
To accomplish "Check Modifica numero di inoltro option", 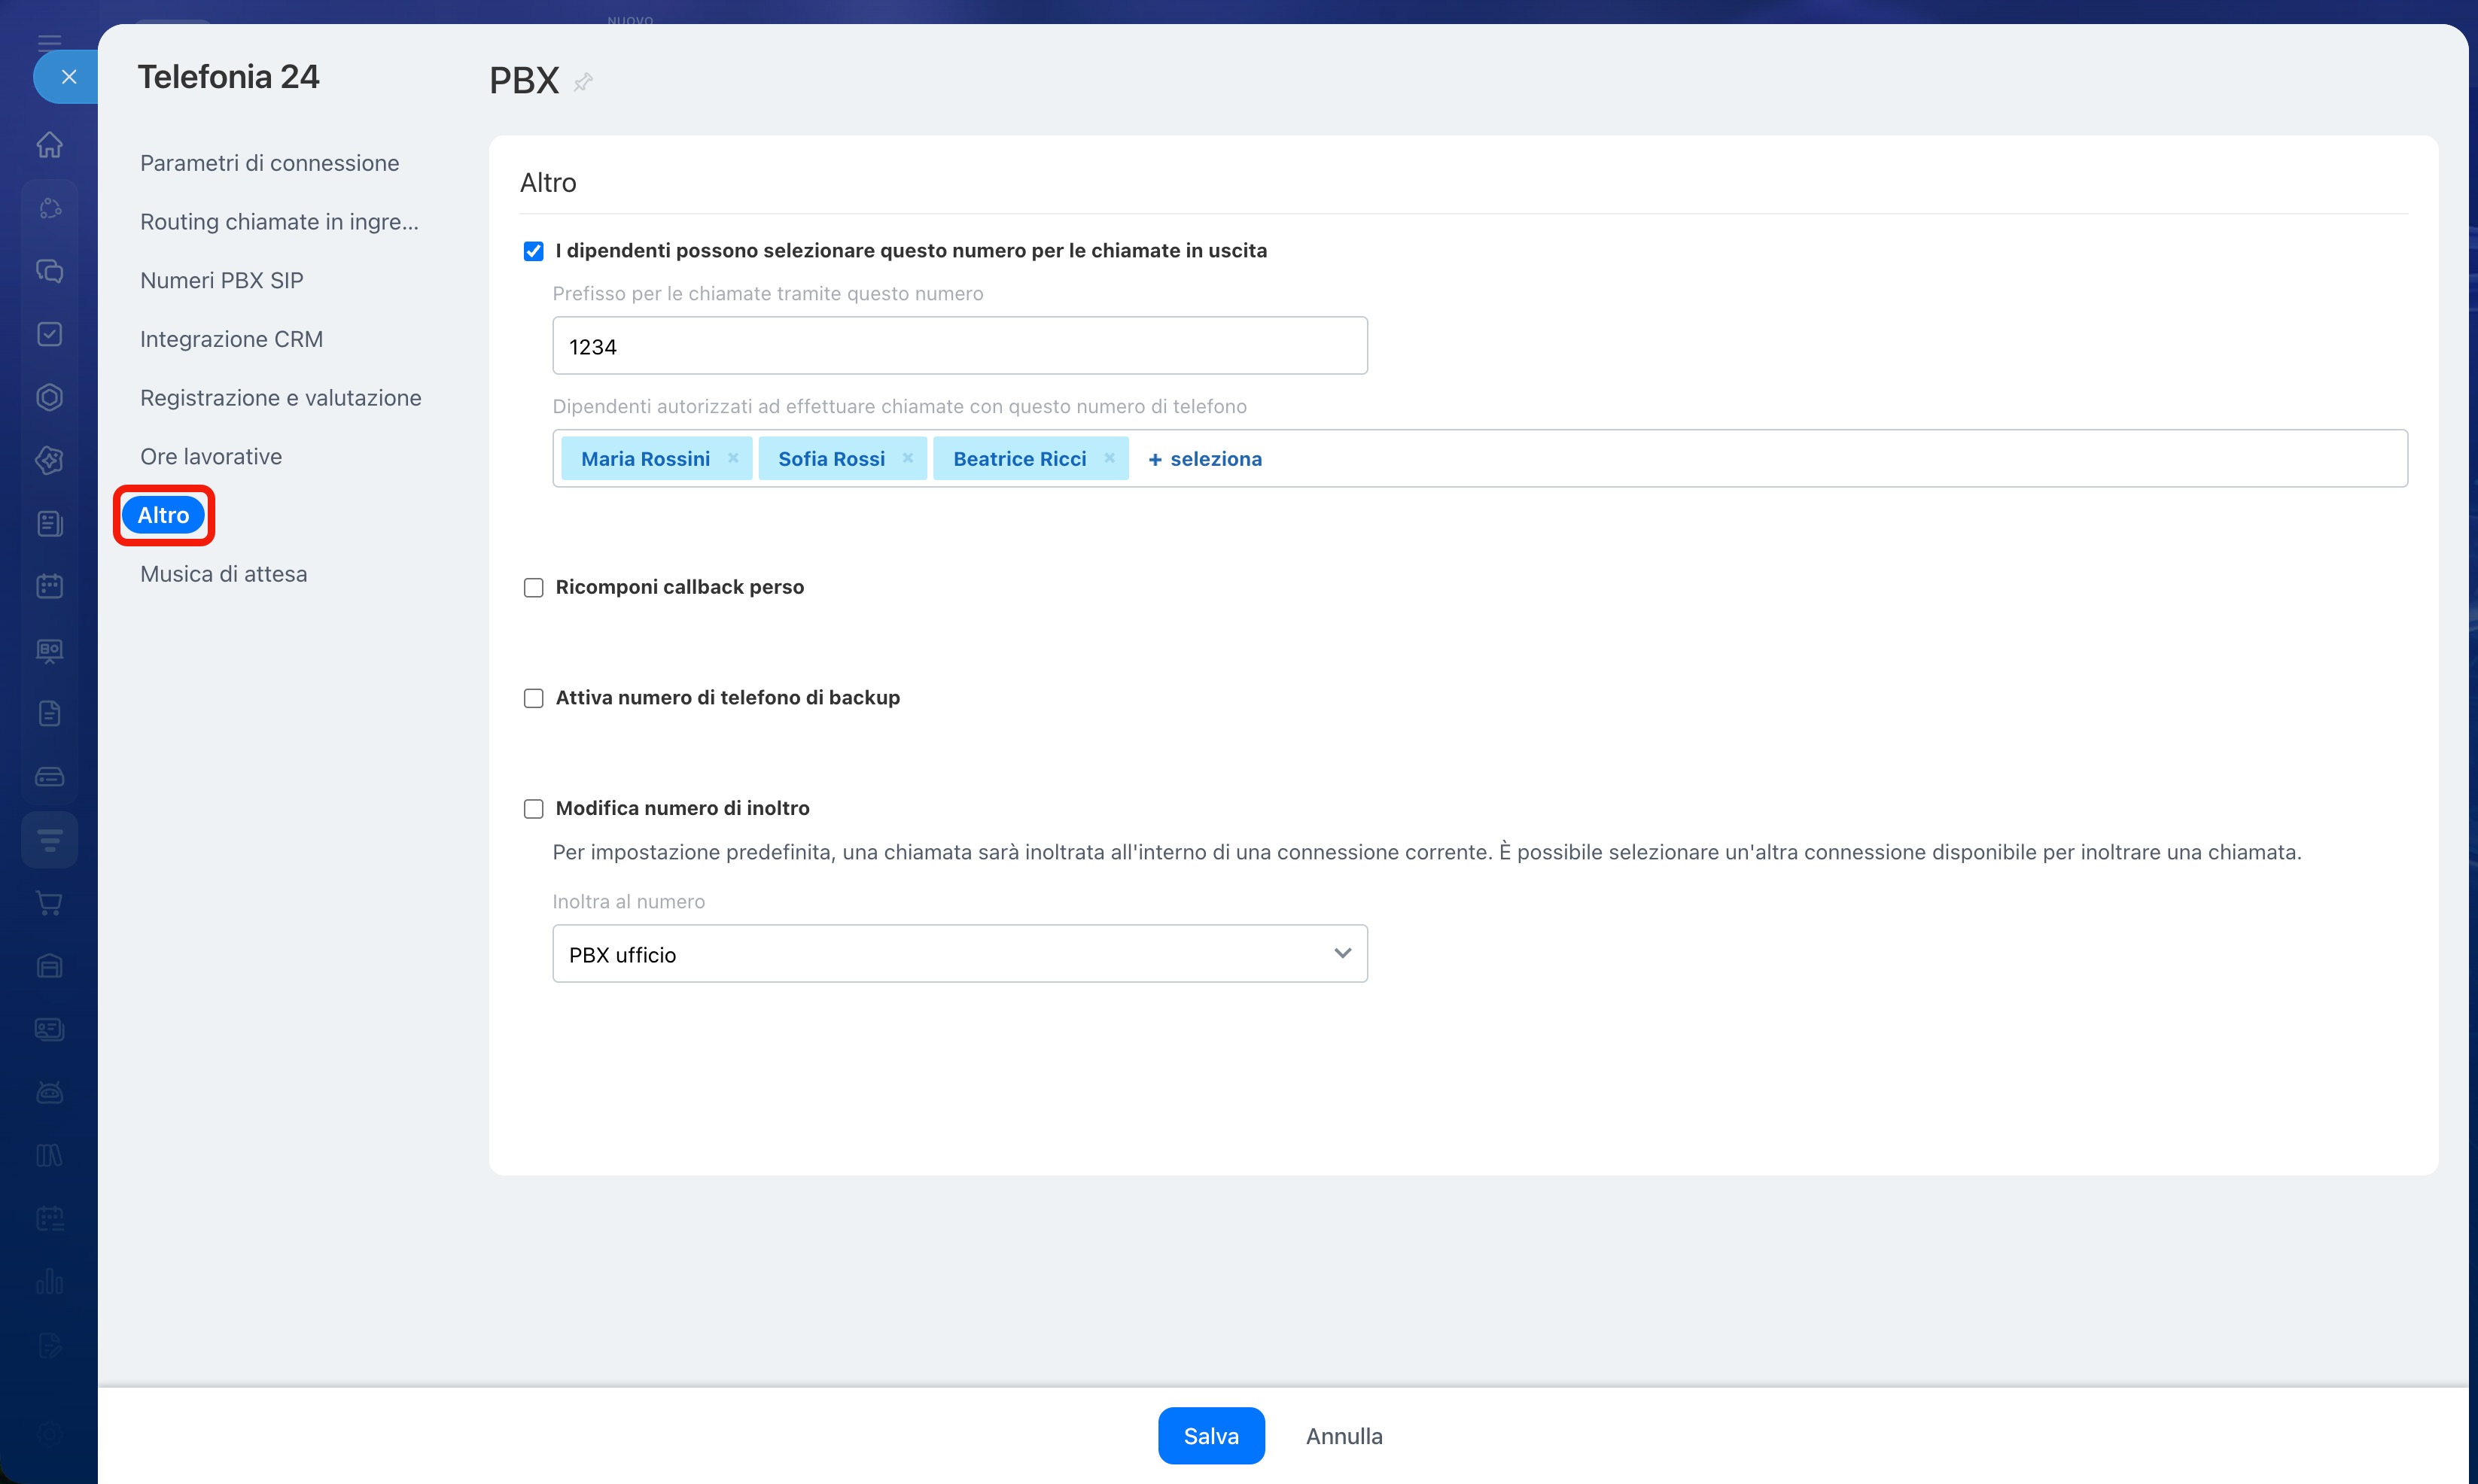I will coord(533,808).
